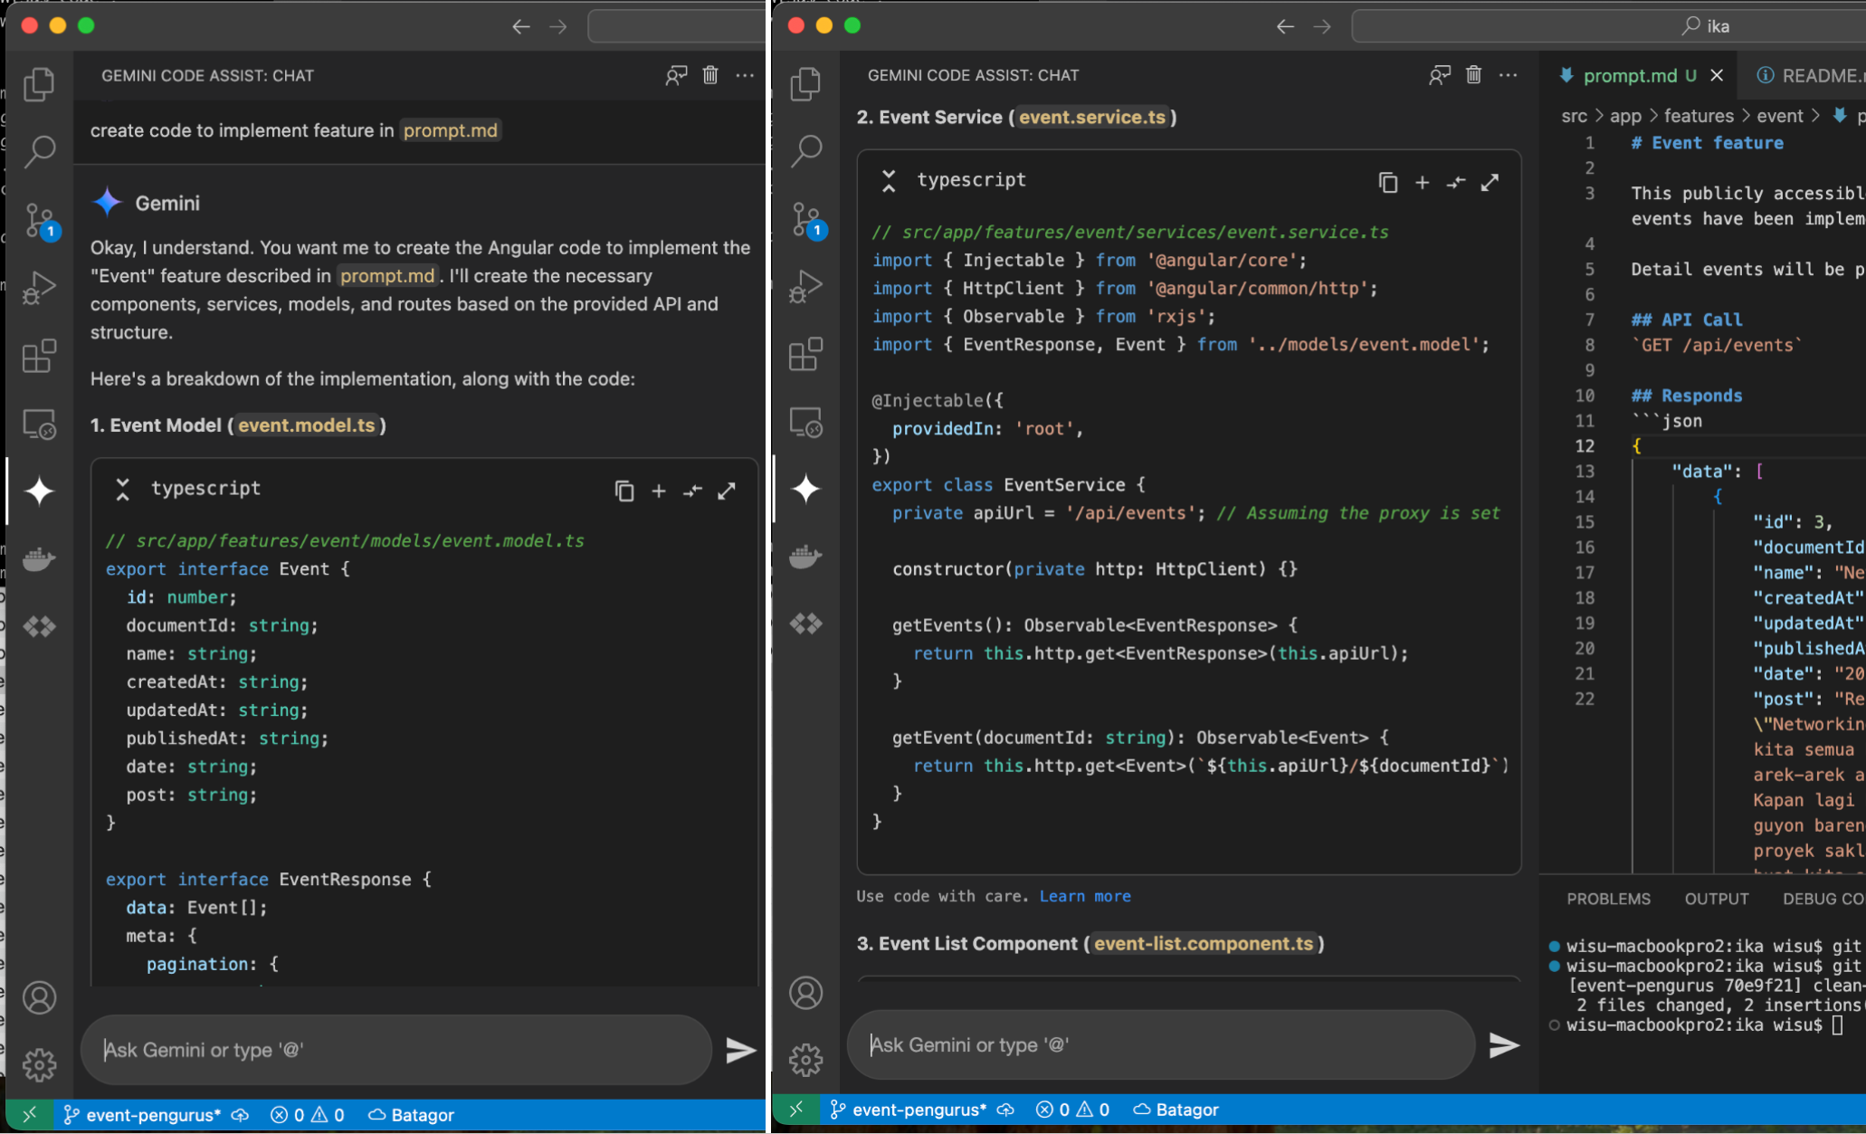Show errors and warnings in left status bar
This screenshot has width=1866, height=1134.
point(308,1115)
